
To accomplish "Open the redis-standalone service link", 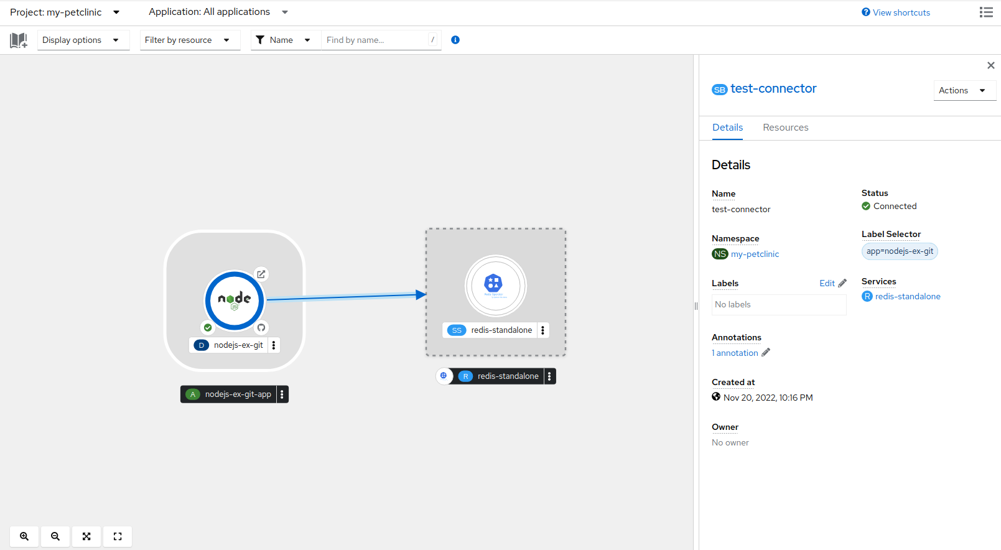I will coord(907,297).
